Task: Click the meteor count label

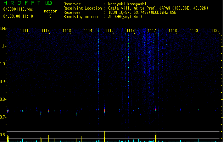Action: tap(50, 11)
